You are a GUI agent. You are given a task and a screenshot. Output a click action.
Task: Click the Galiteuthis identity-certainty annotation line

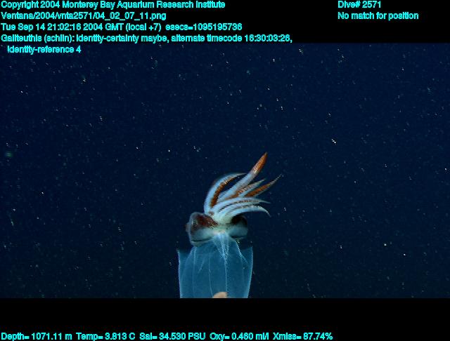(147, 39)
